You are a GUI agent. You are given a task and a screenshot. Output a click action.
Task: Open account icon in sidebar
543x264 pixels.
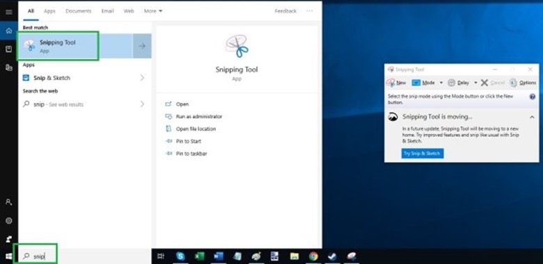coord(9,202)
